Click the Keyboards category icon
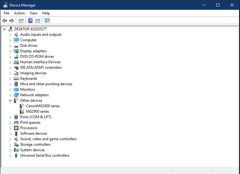The image size is (240, 174). click(16, 79)
